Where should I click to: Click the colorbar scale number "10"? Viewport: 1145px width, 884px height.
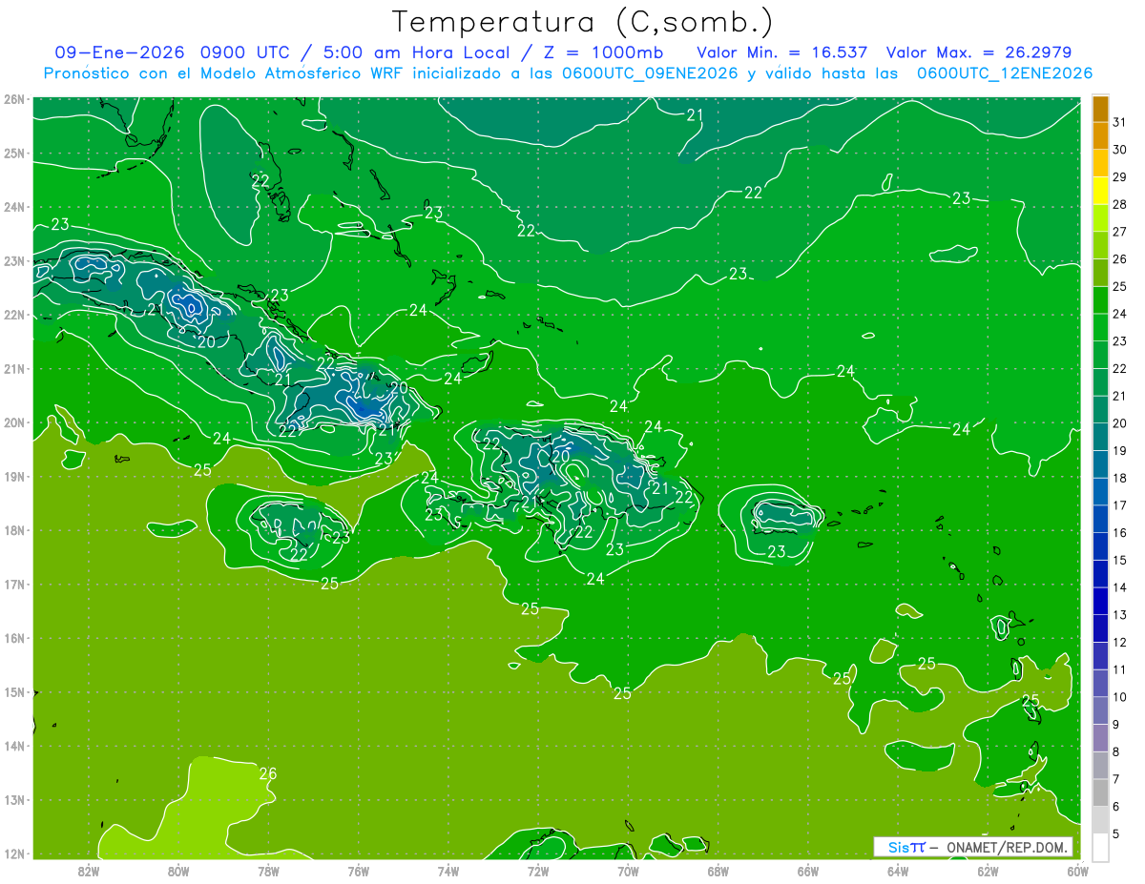(x=1120, y=697)
